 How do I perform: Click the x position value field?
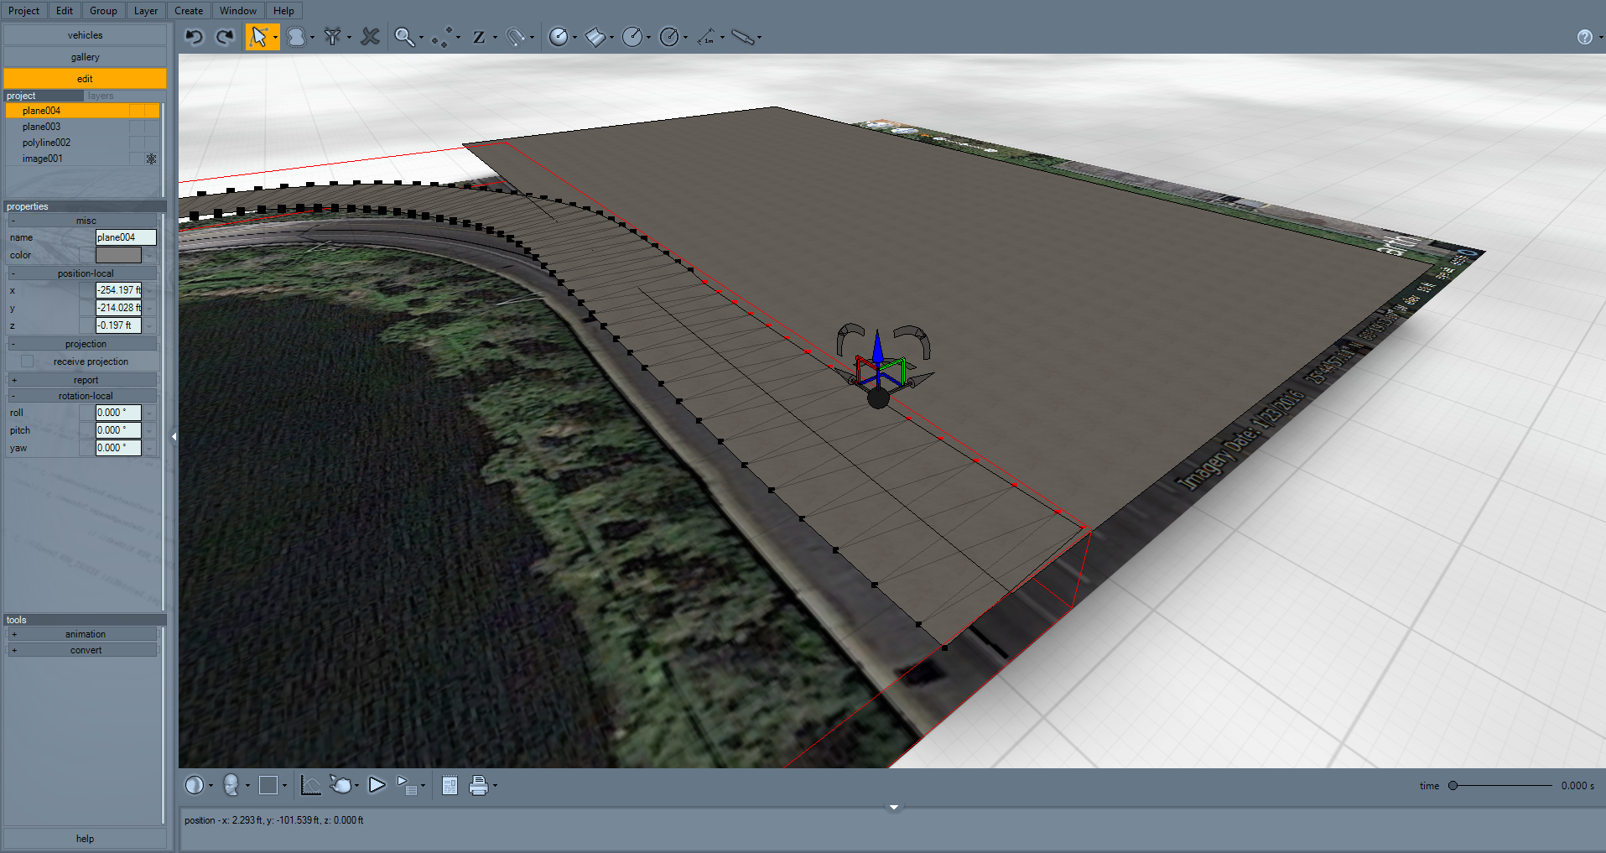pyautogui.click(x=118, y=290)
